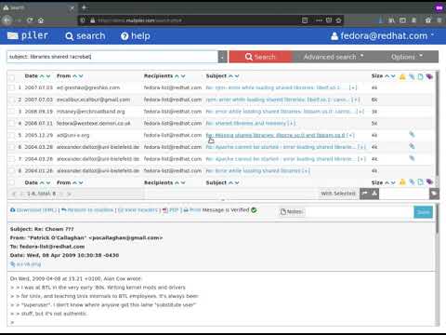Select the checkbox for message row 4
This screenshot has height=335, width=446.
pyautogui.click(x=12, y=124)
